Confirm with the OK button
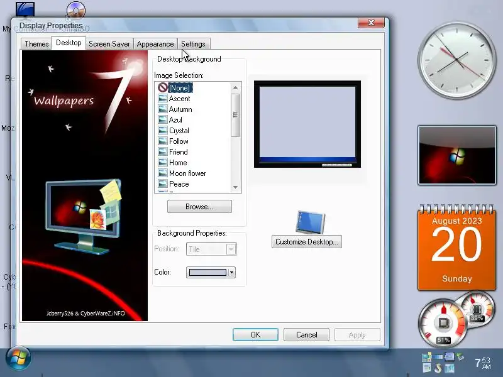503x377 pixels. (x=255, y=335)
